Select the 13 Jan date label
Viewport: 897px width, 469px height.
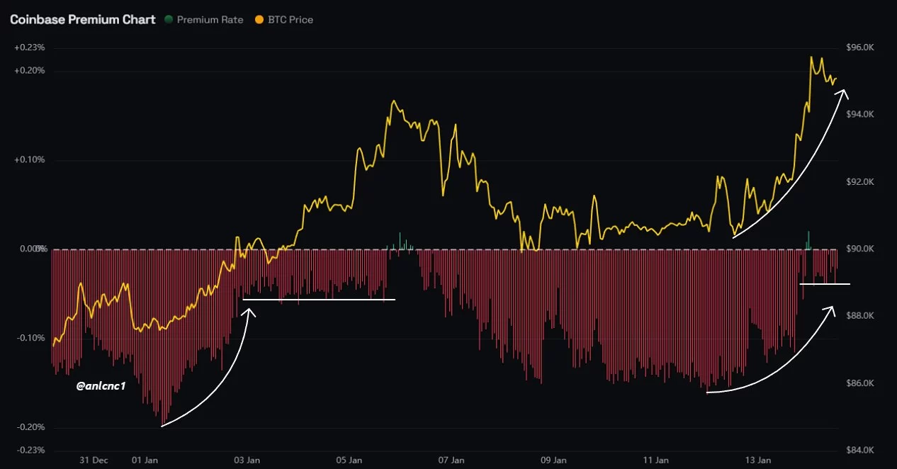(757, 460)
